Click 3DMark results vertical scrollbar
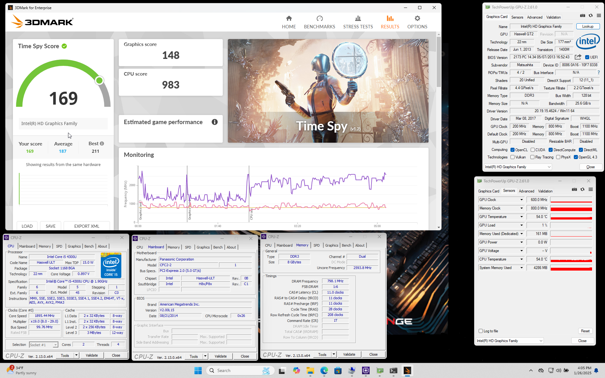The height and width of the screenshot is (378, 605). 438,61
